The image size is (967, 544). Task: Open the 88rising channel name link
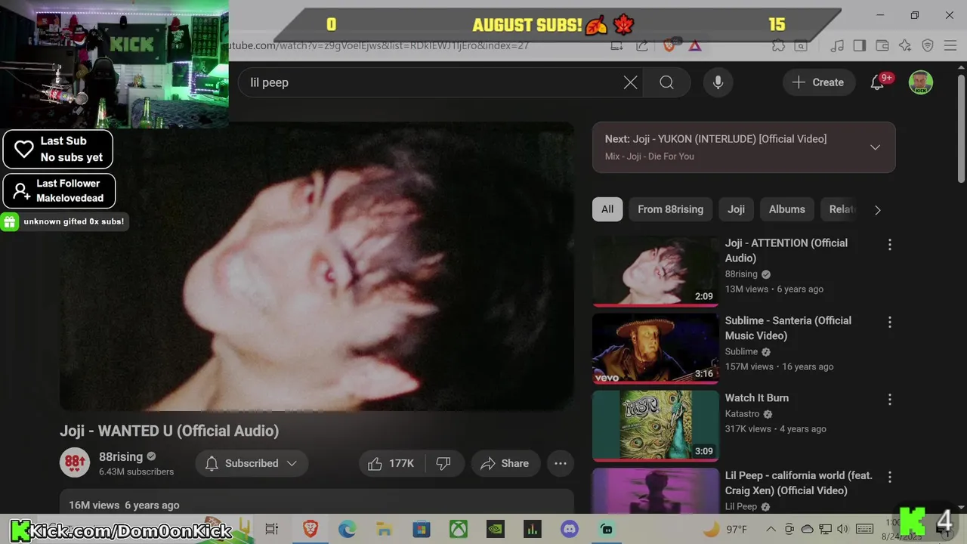(121, 456)
